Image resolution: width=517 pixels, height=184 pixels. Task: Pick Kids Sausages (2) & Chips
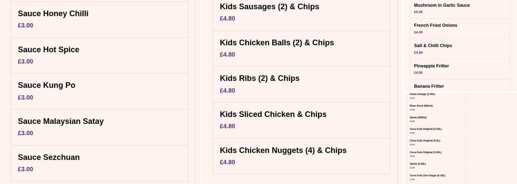(301, 13)
